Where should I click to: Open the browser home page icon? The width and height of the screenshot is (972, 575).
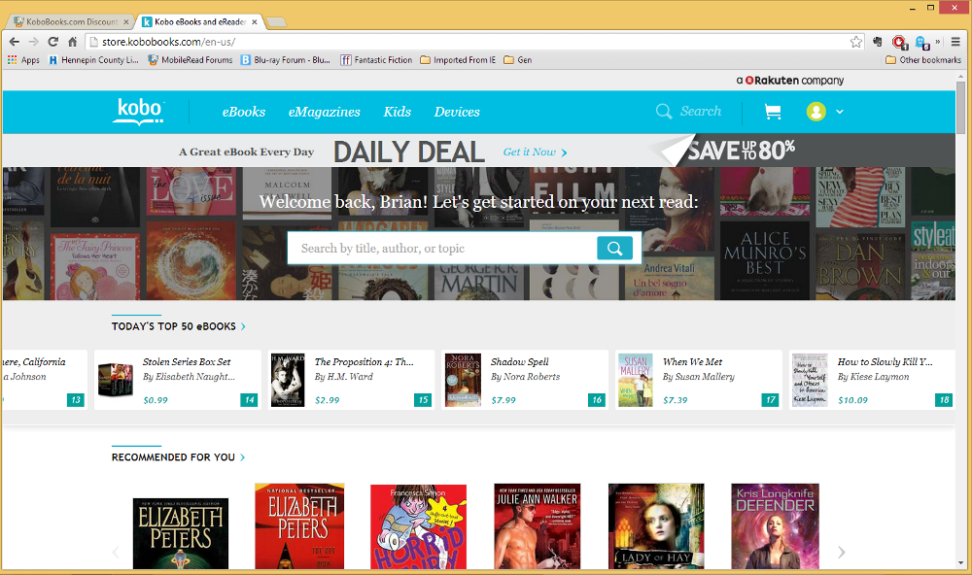point(73,42)
